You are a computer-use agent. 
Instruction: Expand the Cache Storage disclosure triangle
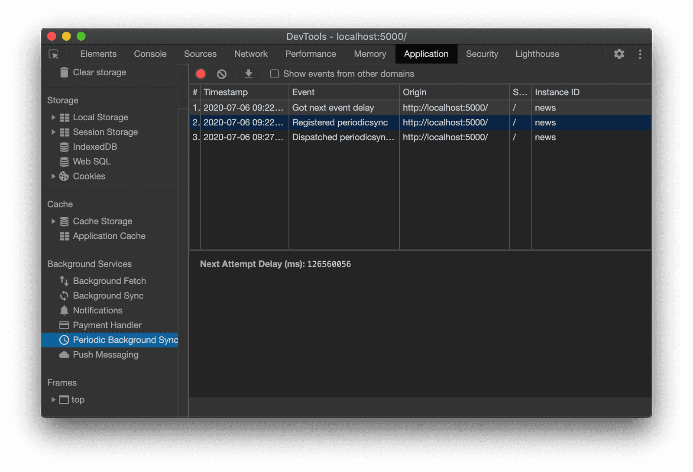click(53, 221)
